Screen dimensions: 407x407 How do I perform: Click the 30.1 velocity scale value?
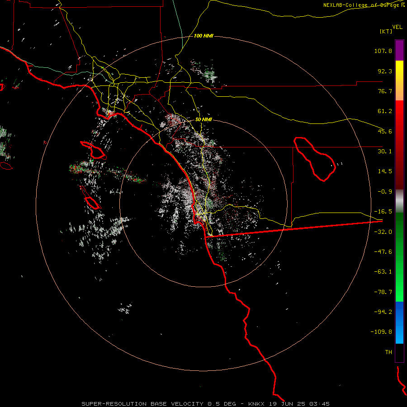[x=385, y=151]
